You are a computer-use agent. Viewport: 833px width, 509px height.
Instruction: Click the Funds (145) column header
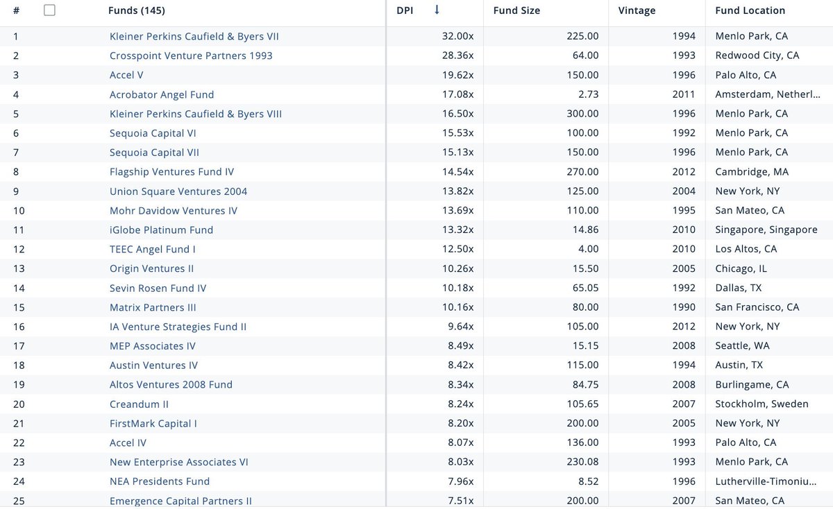click(x=137, y=10)
